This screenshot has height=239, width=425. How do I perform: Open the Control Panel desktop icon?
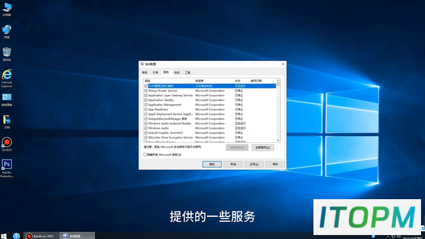tap(7, 100)
